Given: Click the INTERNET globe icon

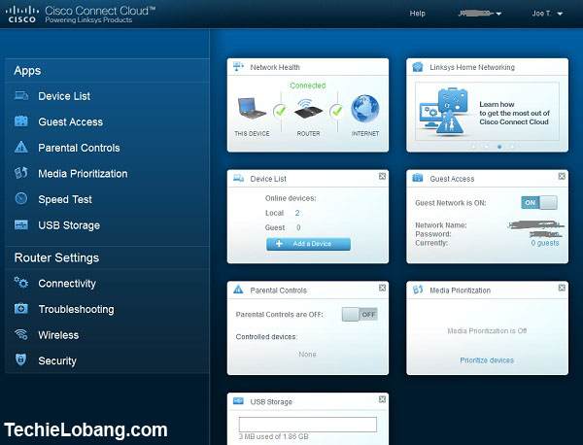Looking at the screenshot, I should (x=364, y=109).
